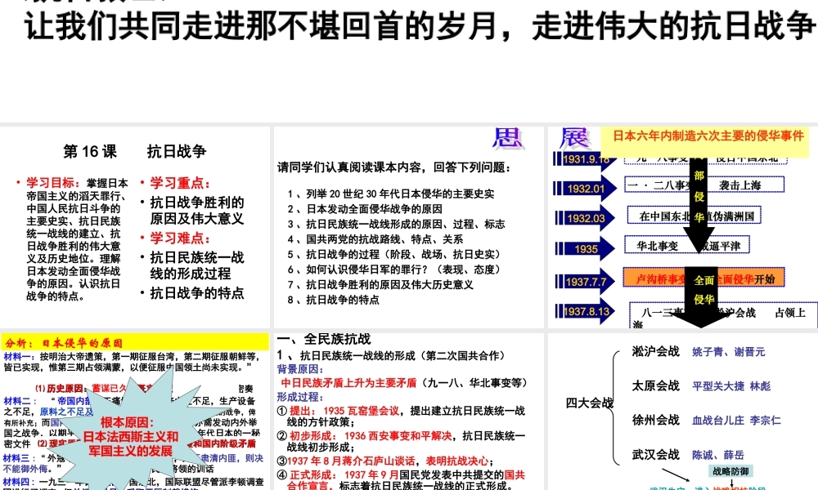Click the 1932.03 date arrow
The image size is (818, 490).
click(584, 218)
